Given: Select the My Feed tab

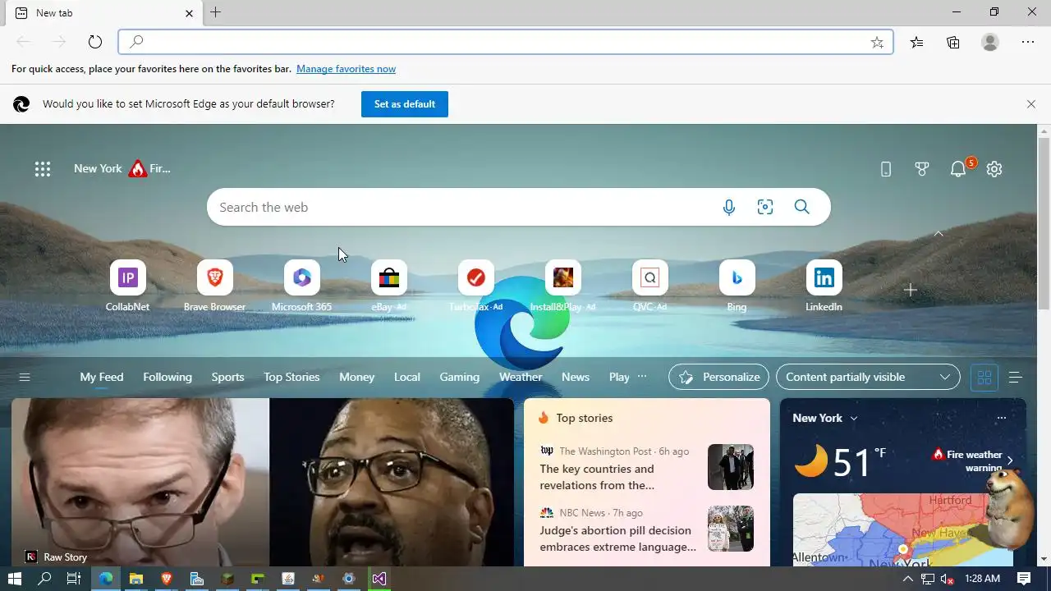Looking at the screenshot, I should pos(102,377).
